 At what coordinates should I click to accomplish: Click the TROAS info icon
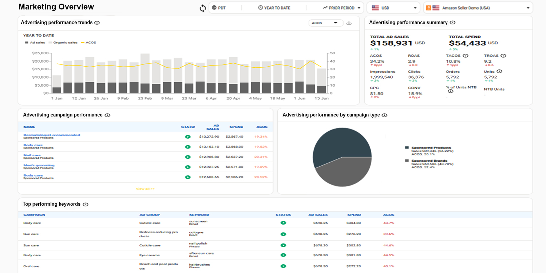[x=503, y=56]
